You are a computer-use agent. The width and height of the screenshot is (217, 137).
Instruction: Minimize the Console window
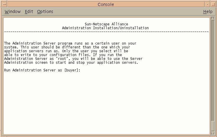click(207, 4)
